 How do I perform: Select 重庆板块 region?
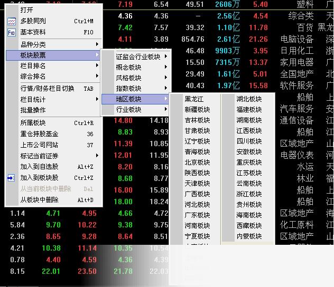(x=248, y=162)
